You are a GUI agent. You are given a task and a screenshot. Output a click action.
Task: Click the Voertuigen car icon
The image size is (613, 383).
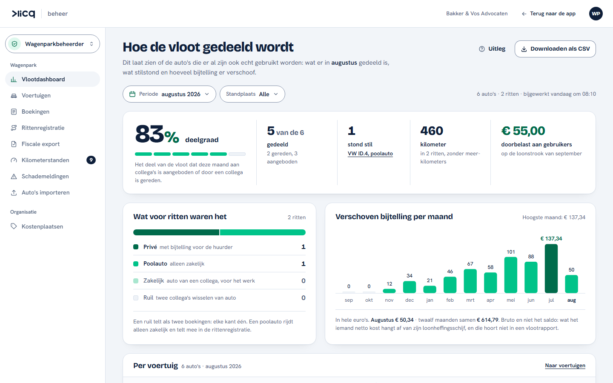(14, 95)
